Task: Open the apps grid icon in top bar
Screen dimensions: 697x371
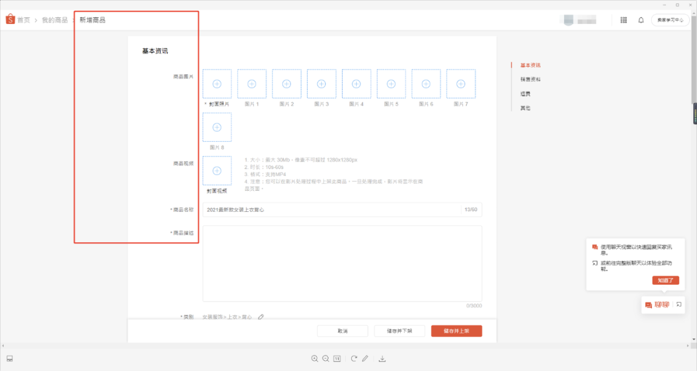Action: (623, 20)
